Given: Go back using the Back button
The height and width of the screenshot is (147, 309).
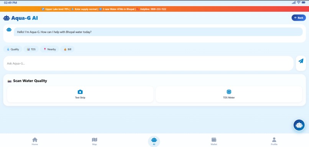Looking at the screenshot, I should pos(299,18).
